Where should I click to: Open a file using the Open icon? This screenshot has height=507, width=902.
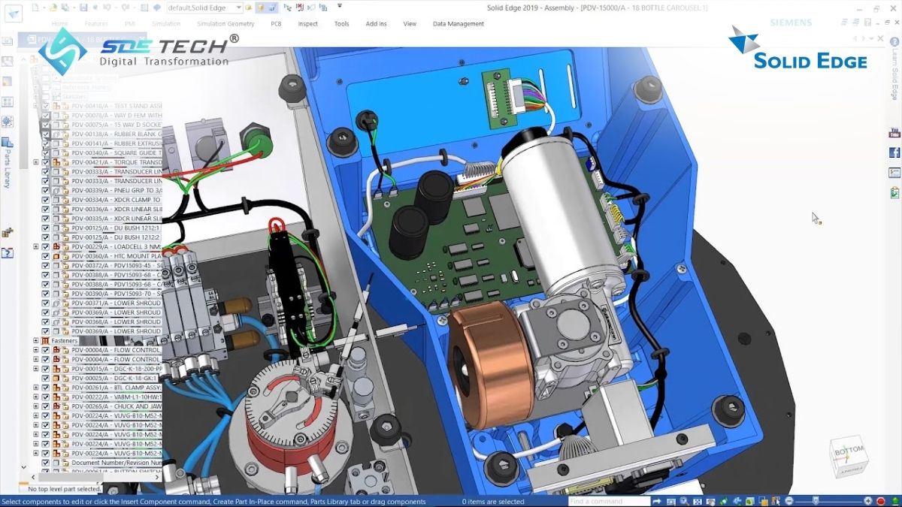tap(53, 8)
